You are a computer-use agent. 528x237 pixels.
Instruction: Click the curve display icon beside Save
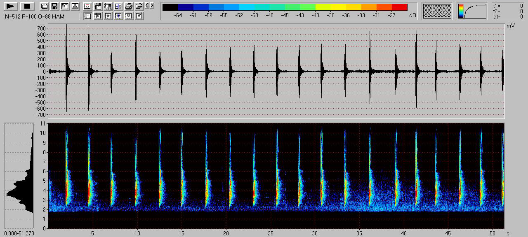64,6
